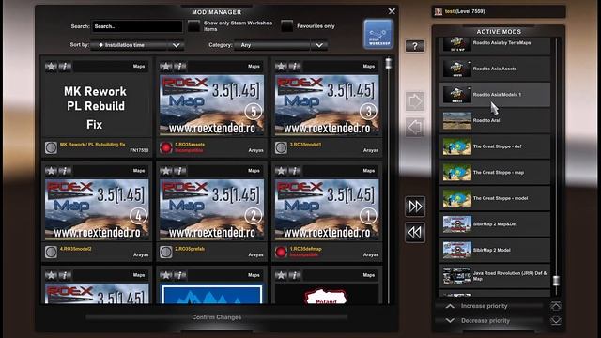601x338 pixels.
Task: Select Java Road Revolution (JRR) Def & Map
Action: [x=495, y=276]
